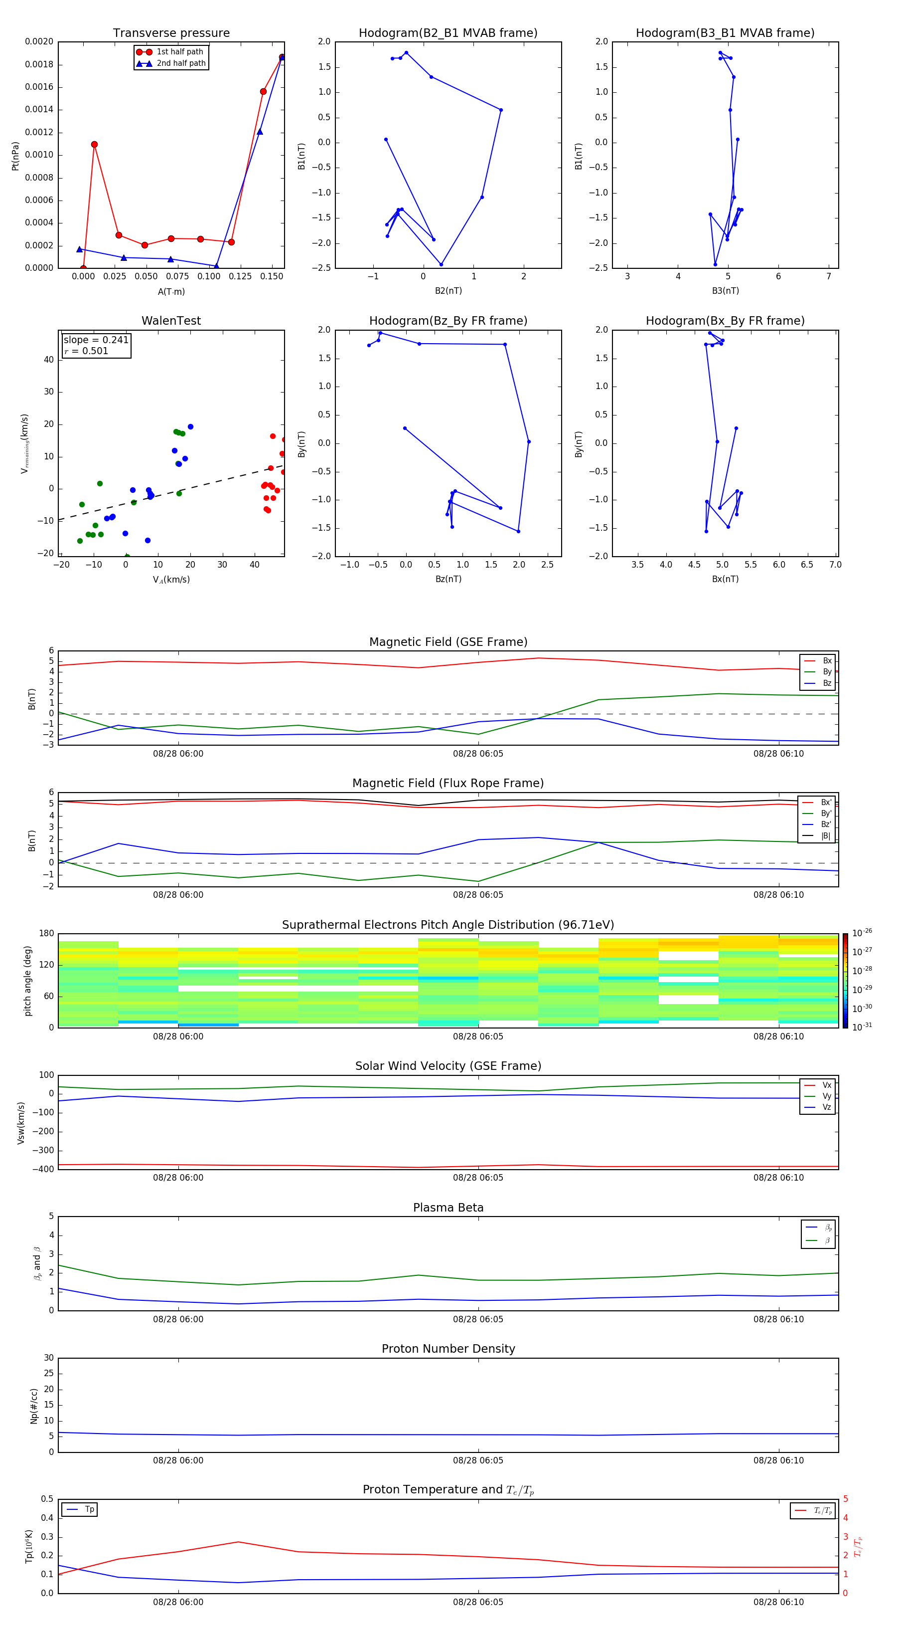Select 'Vz' in solar wind legend

click(818, 1107)
